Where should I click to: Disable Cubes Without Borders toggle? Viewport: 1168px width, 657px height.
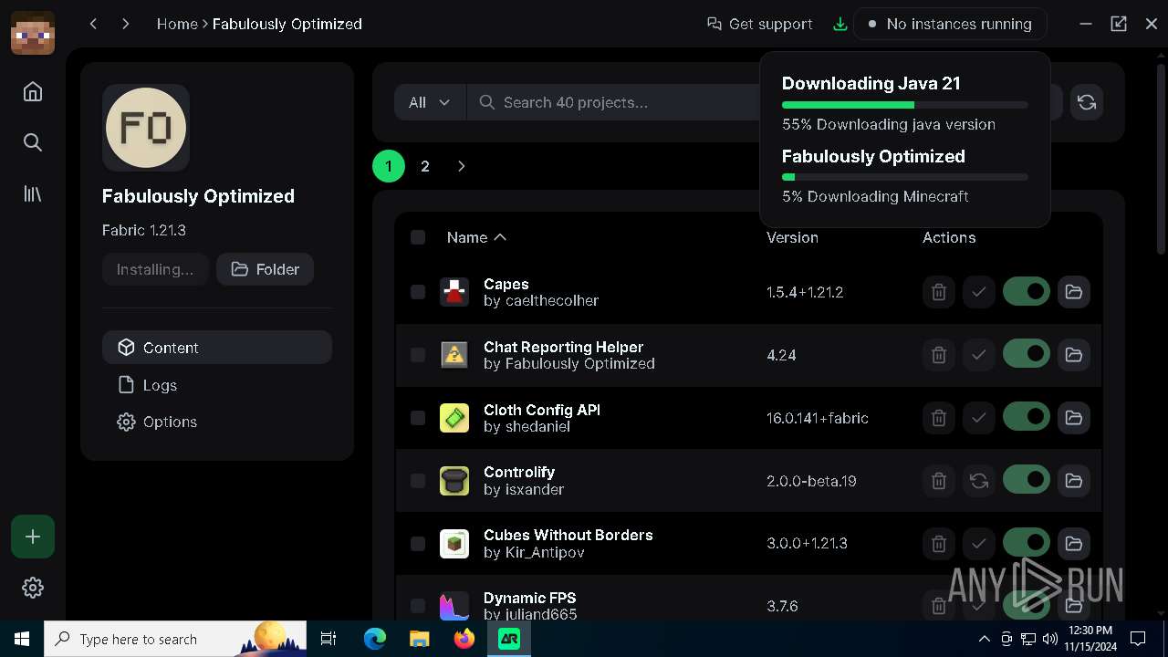(1027, 542)
